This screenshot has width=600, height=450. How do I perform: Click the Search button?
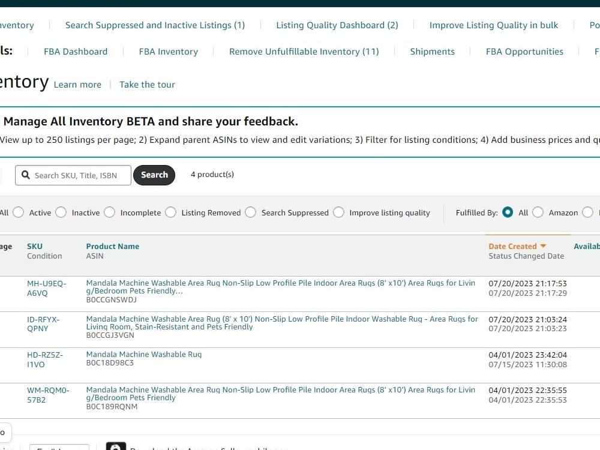(x=154, y=175)
